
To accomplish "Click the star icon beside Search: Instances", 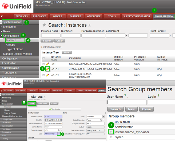I will [x=44, y=25].
